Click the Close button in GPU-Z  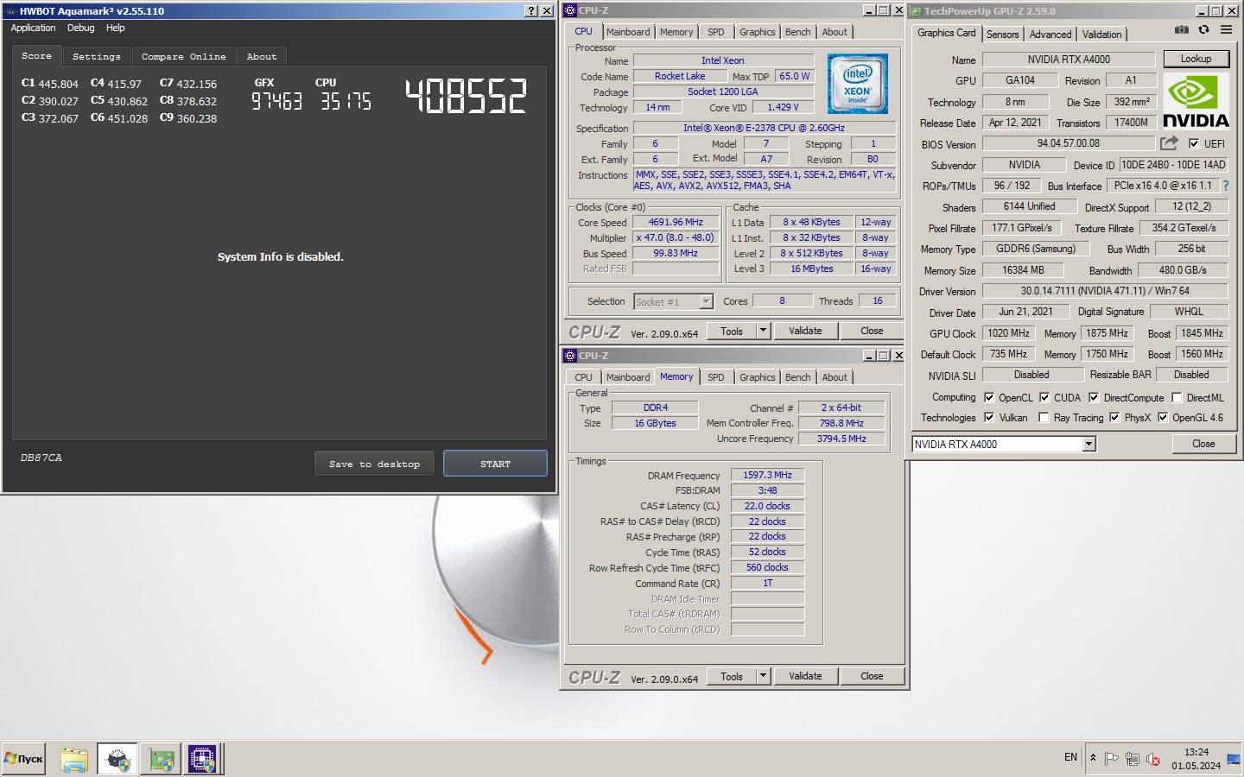click(x=1203, y=444)
